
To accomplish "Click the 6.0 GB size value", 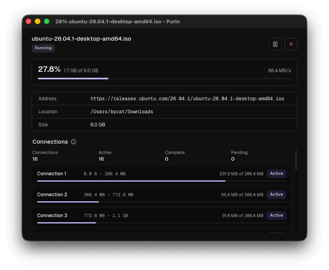I will pyautogui.click(x=98, y=125).
